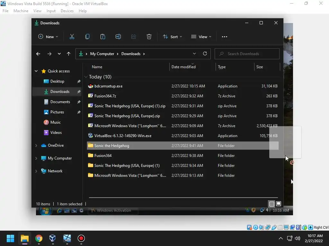Image resolution: width=329 pixels, height=246 pixels.
Task: Click the Rename icon in the toolbar
Action: click(x=118, y=37)
